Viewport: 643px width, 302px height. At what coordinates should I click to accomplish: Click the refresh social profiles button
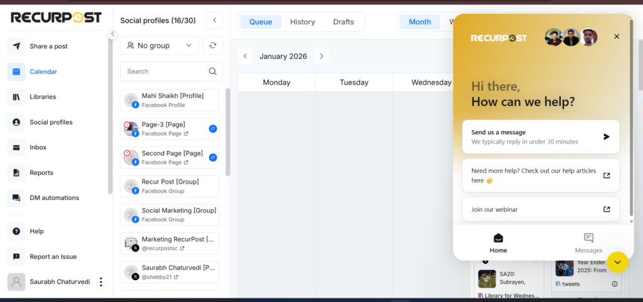(213, 46)
